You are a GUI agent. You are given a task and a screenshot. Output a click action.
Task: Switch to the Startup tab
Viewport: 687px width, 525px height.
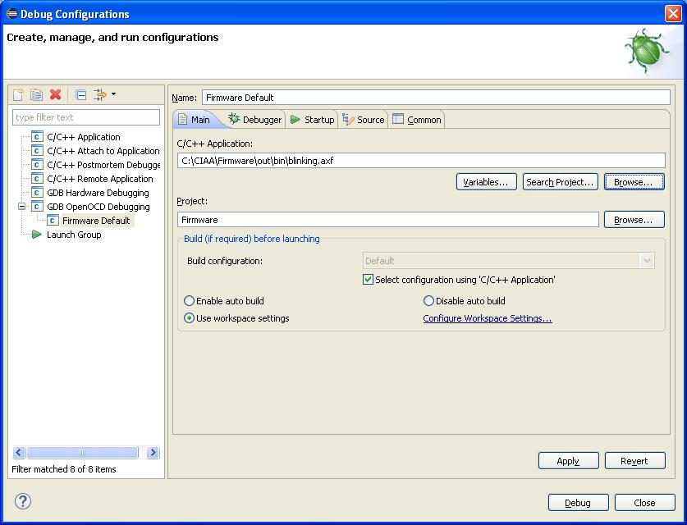(313, 120)
